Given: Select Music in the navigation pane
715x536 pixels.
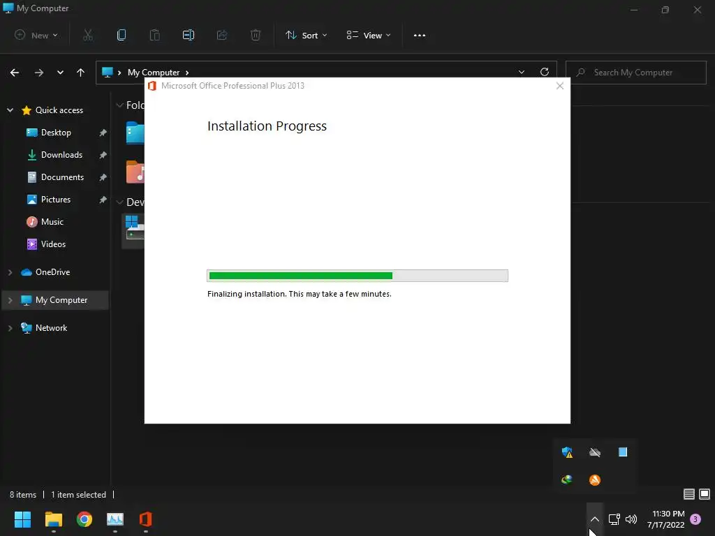Looking at the screenshot, I should (x=52, y=222).
